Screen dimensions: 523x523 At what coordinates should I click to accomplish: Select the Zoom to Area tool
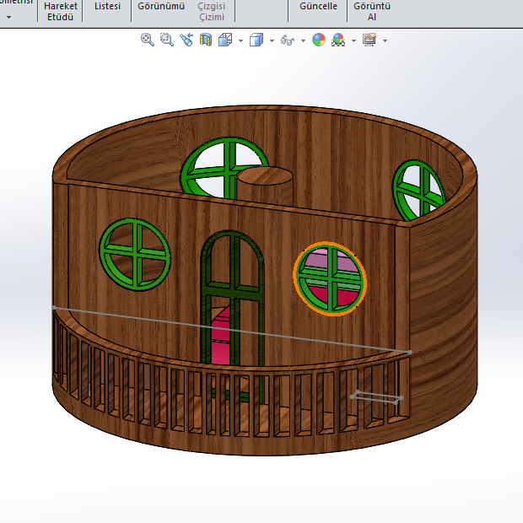tap(167, 40)
